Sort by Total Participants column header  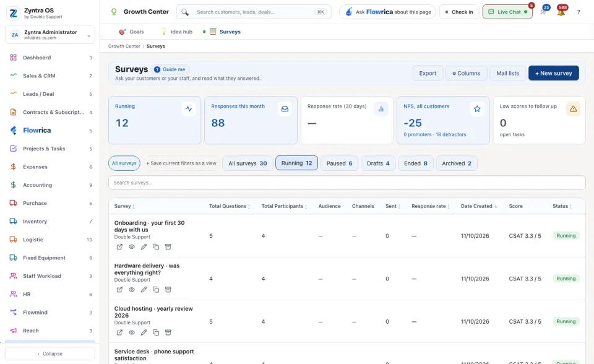(284, 206)
